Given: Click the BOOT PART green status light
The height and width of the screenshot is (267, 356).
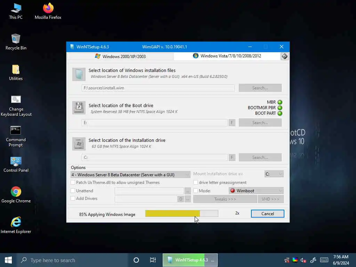Looking at the screenshot, I should click(x=280, y=113).
